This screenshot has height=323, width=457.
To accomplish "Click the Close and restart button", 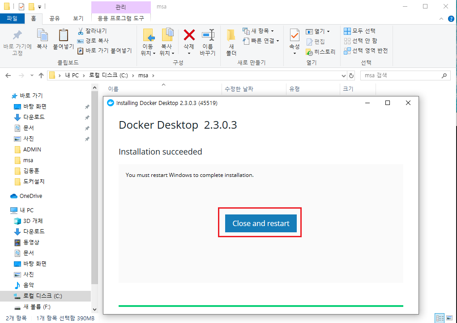I will click(261, 223).
